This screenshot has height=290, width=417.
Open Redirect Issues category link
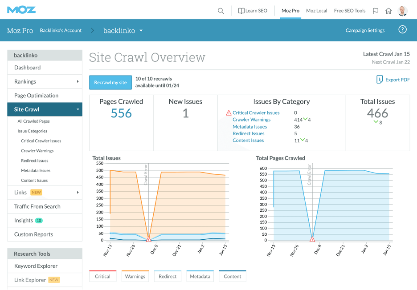click(x=249, y=133)
